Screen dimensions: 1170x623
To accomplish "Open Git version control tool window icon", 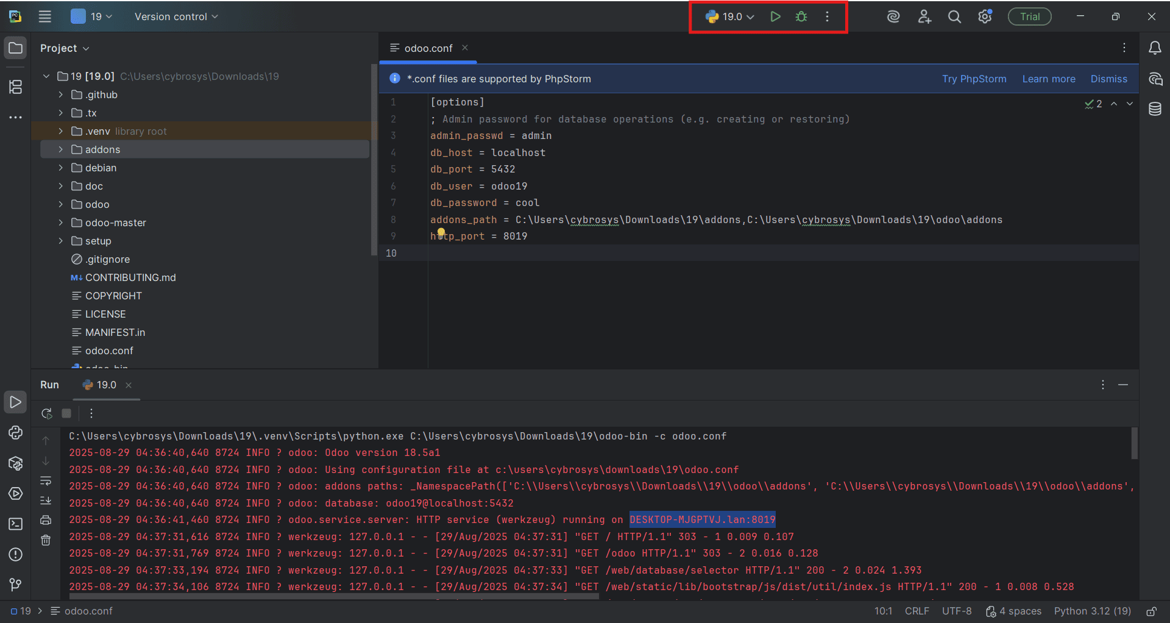I will click(x=15, y=585).
